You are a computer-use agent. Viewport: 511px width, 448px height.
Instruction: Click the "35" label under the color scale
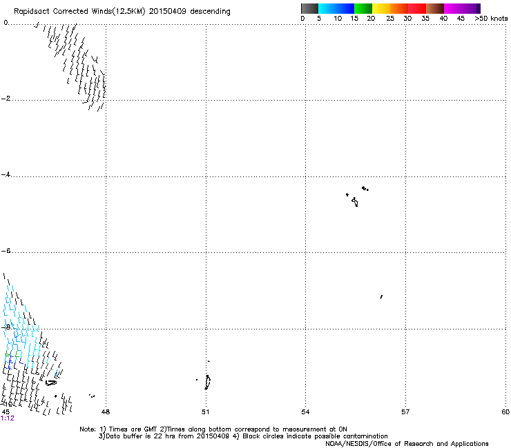425,19
